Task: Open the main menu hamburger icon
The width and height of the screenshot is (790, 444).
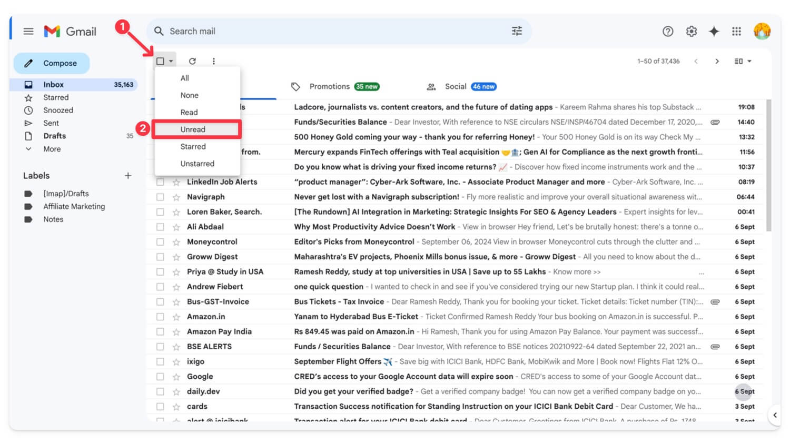Action: click(x=28, y=32)
